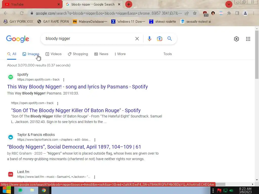Open the 'This Way' Pasmans Spotify result
The height and width of the screenshot is (194, 259).
pyautogui.click(x=77, y=87)
